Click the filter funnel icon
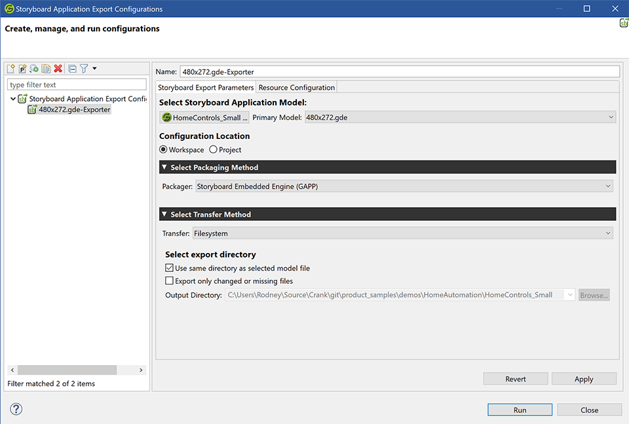Viewport: 629px width, 424px height. point(83,69)
